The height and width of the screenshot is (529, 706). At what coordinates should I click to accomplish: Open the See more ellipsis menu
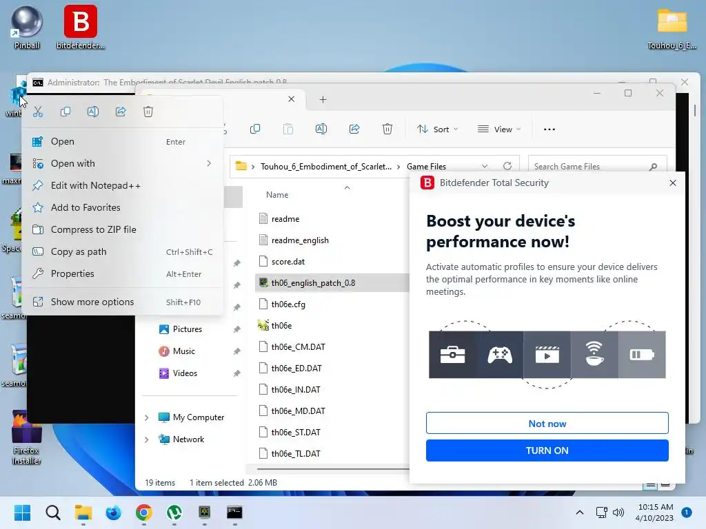point(549,129)
